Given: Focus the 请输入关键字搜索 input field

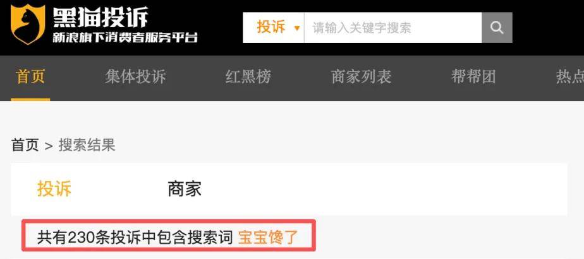Looking at the screenshot, I should (393, 28).
